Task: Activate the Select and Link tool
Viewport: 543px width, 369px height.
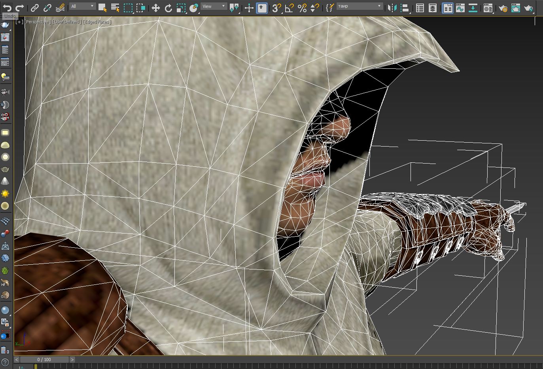Action: point(35,8)
